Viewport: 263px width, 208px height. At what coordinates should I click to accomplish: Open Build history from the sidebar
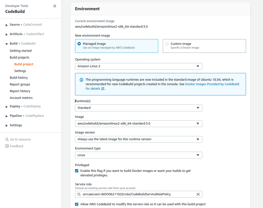click(x=19, y=77)
